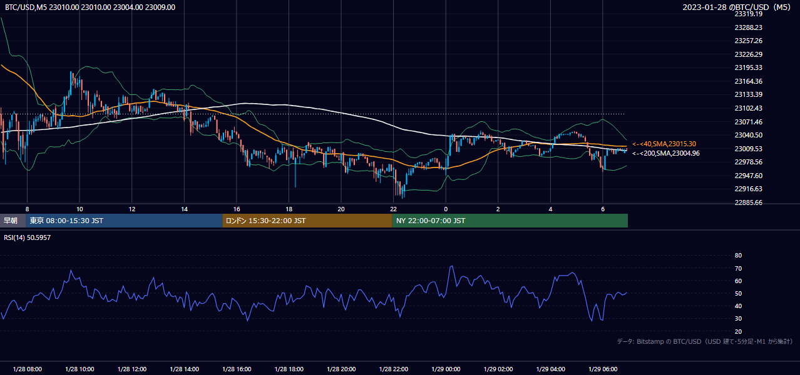Click RSI axis level 70

[x=738, y=268]
